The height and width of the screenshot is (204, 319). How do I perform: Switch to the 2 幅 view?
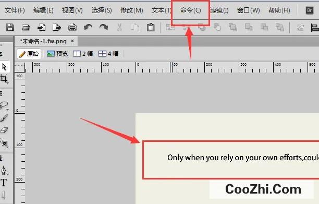tap(83, 54)
